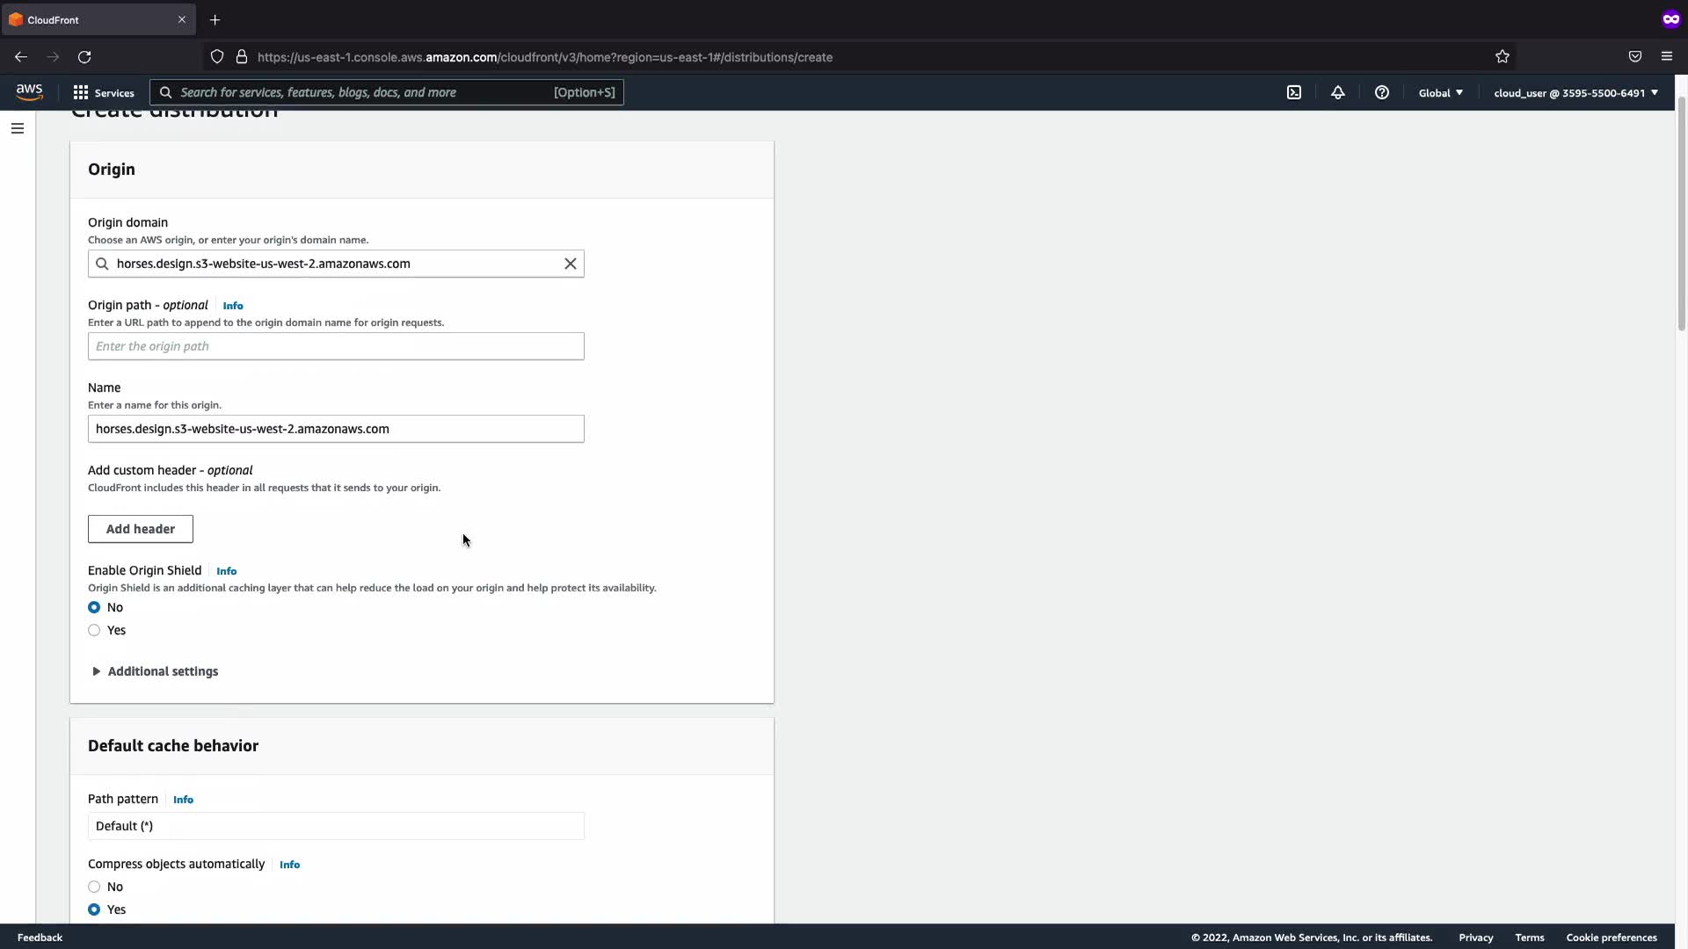This screenshot has width=1688, height=949.
Task: Open the help question-mark icon
Action: pos(1382,92)
